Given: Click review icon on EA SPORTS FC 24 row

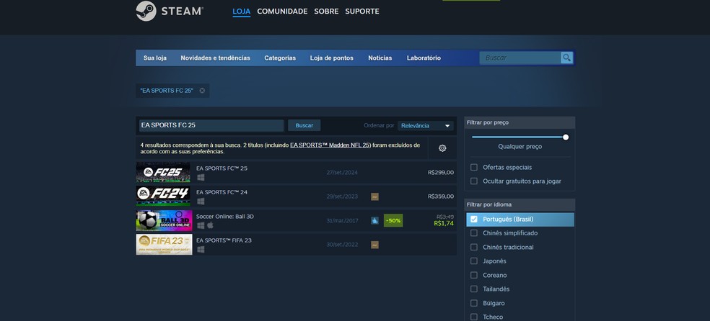Looking at the screenshot, I should point(374,196).
